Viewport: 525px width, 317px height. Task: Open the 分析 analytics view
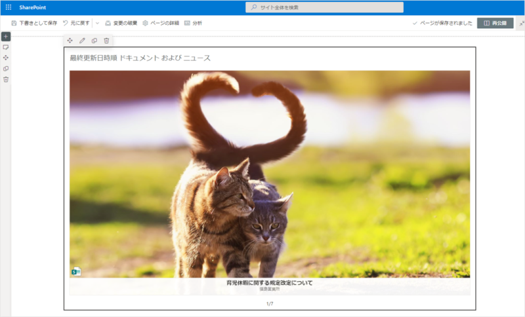point(194,23)
